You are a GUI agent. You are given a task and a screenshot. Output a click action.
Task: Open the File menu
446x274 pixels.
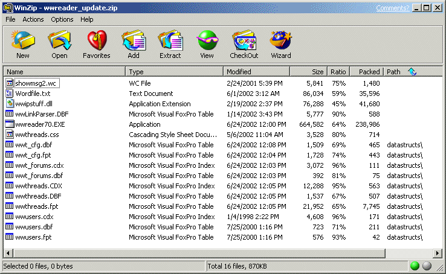(x=10, y=19)
